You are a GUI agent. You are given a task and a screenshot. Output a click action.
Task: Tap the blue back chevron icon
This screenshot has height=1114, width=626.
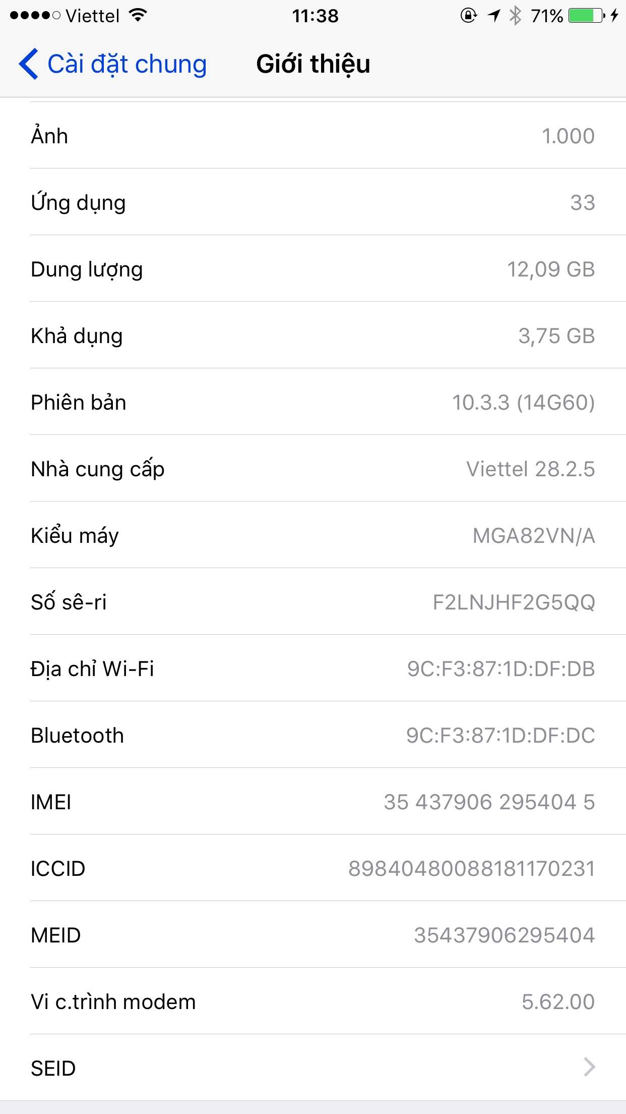click(28, 64)
